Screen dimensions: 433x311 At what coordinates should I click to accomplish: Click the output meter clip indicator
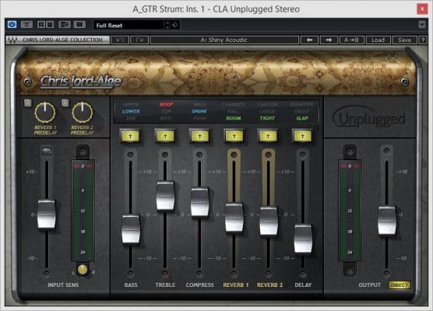click(350, 166)
